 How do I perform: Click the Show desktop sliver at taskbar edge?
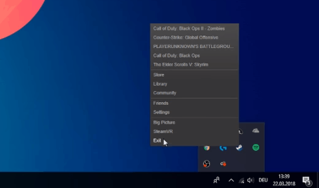(x=318, y=180)
